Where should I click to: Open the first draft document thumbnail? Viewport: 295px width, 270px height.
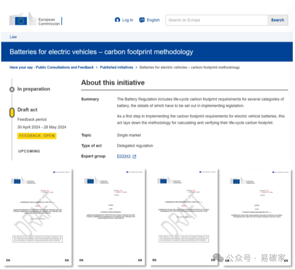point(37,216)
